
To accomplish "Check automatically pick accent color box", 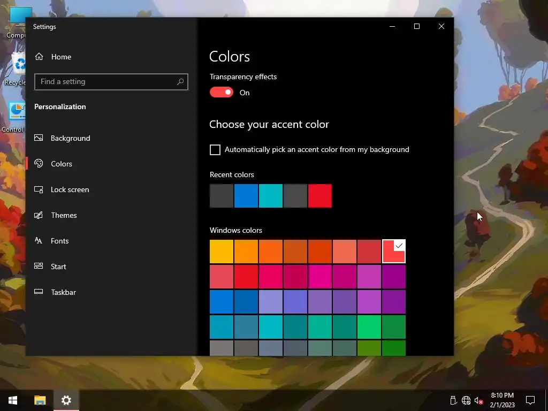I will (x=215, y=150).
